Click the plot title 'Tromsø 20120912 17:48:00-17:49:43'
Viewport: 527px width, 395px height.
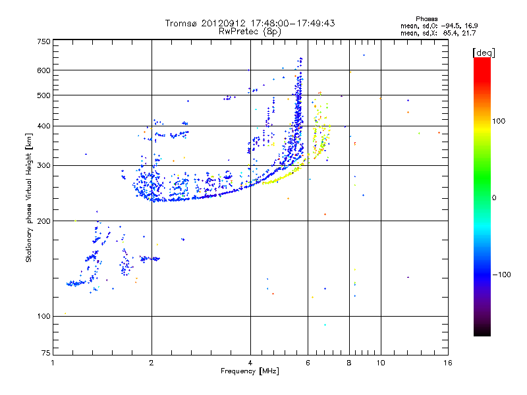(250, 23)
